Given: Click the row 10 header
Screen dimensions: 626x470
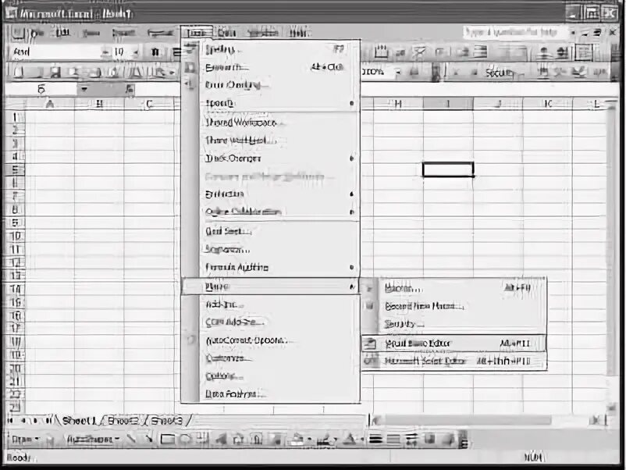Looking at the screenshot, I should click(15, 236).
